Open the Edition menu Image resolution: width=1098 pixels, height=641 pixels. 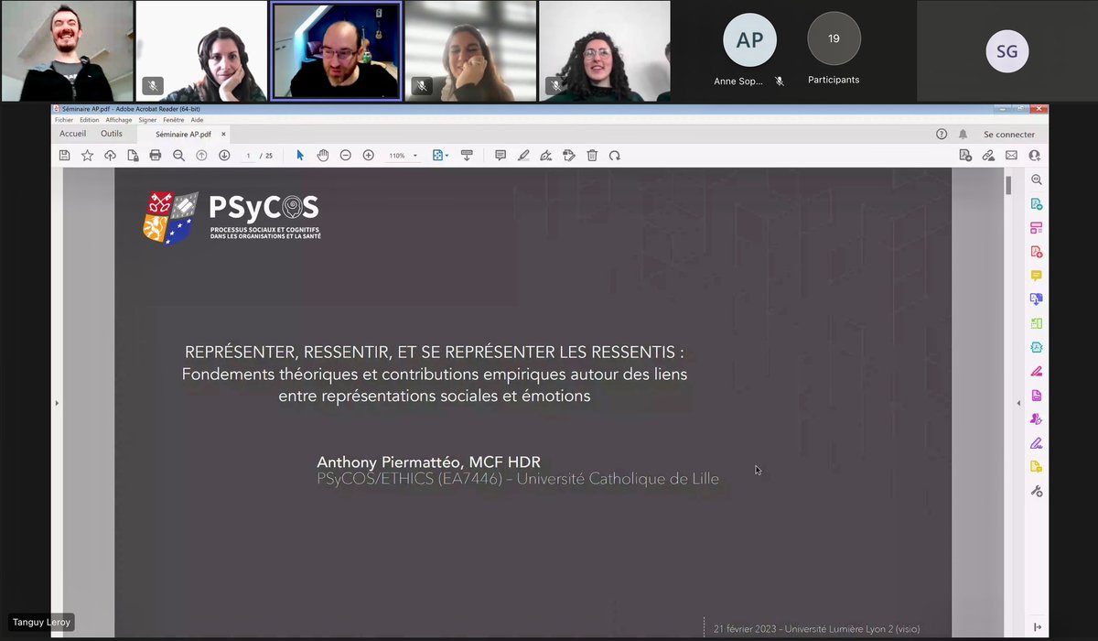tap(89, 120)
